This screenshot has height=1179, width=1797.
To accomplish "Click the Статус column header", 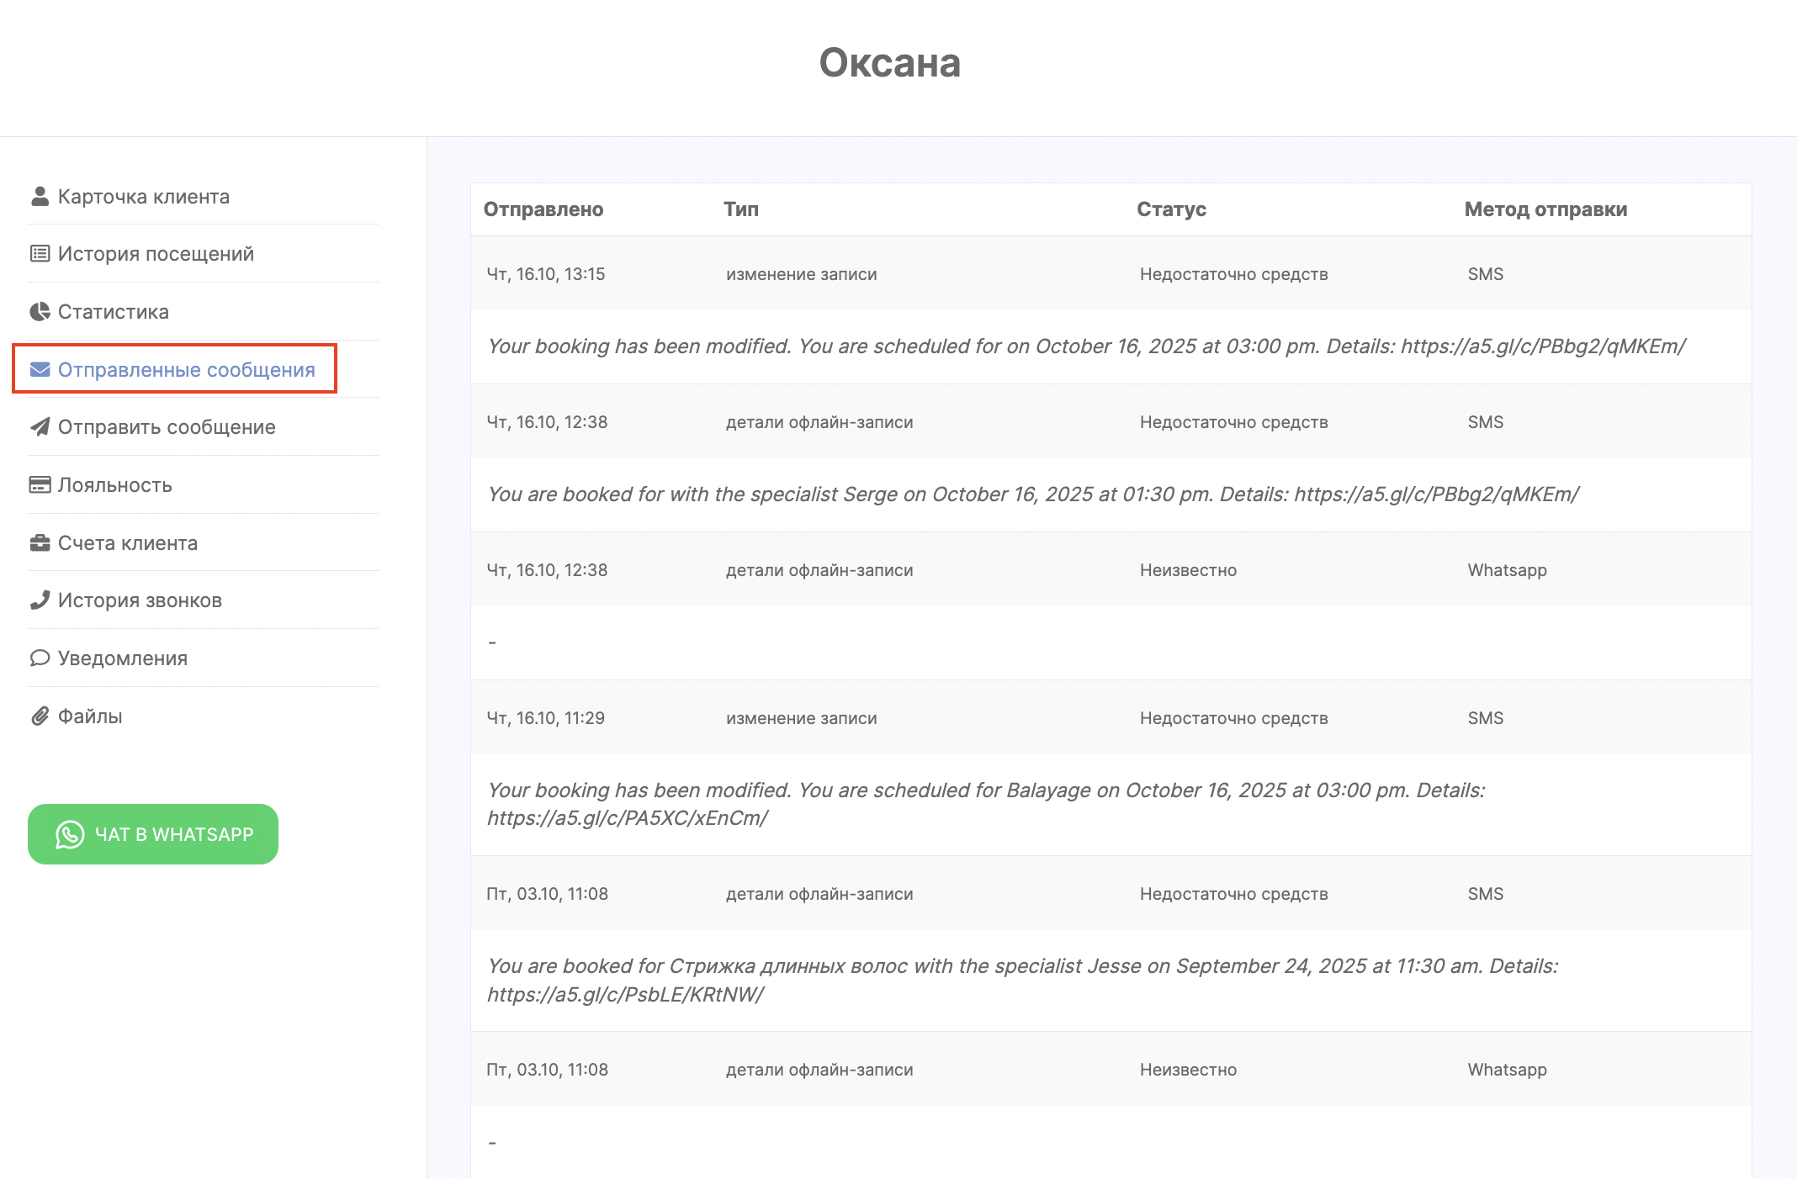I will tap(1171, 209).
